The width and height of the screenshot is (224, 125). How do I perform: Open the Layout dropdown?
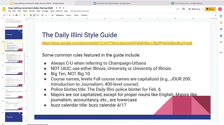click(x=69, y=15)
